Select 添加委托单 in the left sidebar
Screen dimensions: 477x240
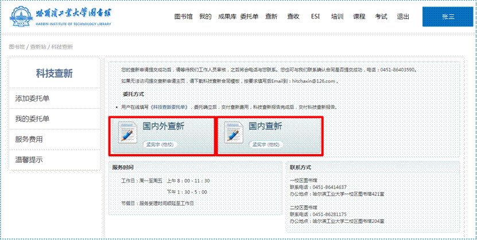coord(32,99)
